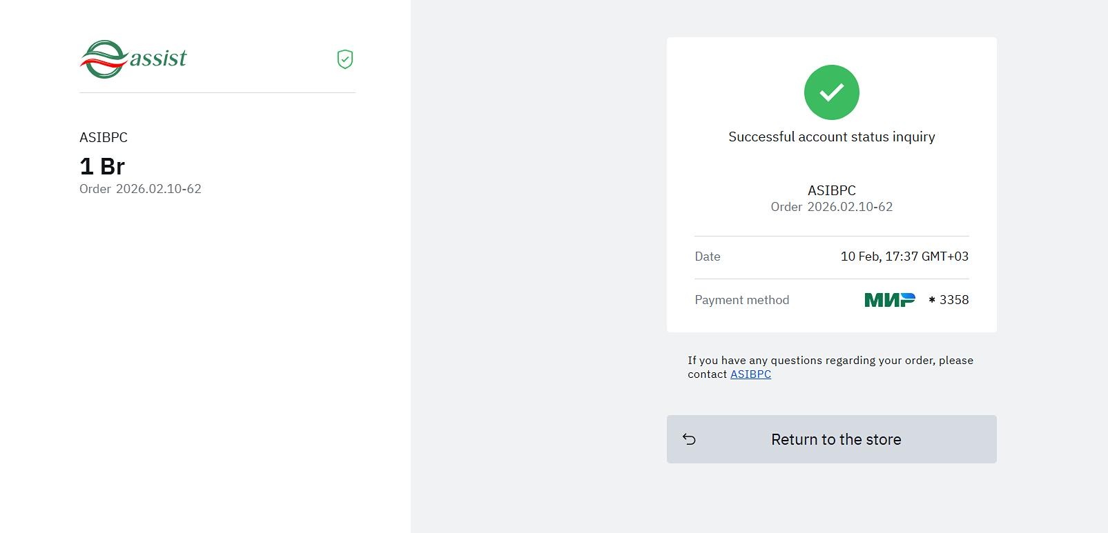Screen dimensions: 1108x533
Task: Click the left panel order number 2026.02.10-62
Action: [158, 189]
